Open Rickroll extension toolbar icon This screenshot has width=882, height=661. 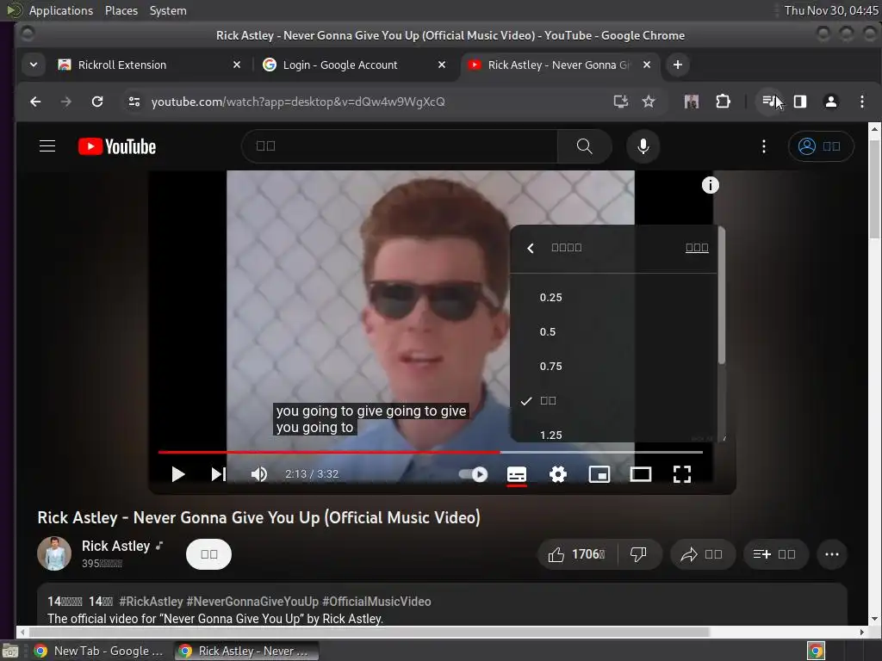tap(692, 102)
